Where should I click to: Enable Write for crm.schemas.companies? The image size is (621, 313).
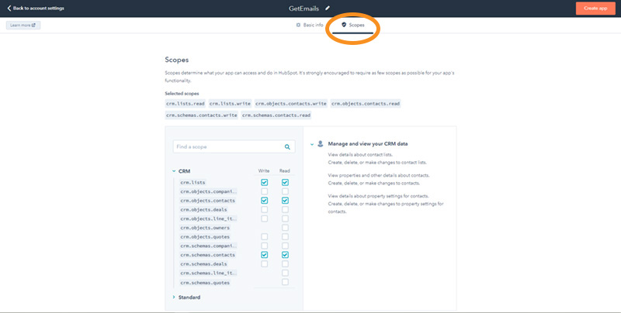[x=264, y=246]
